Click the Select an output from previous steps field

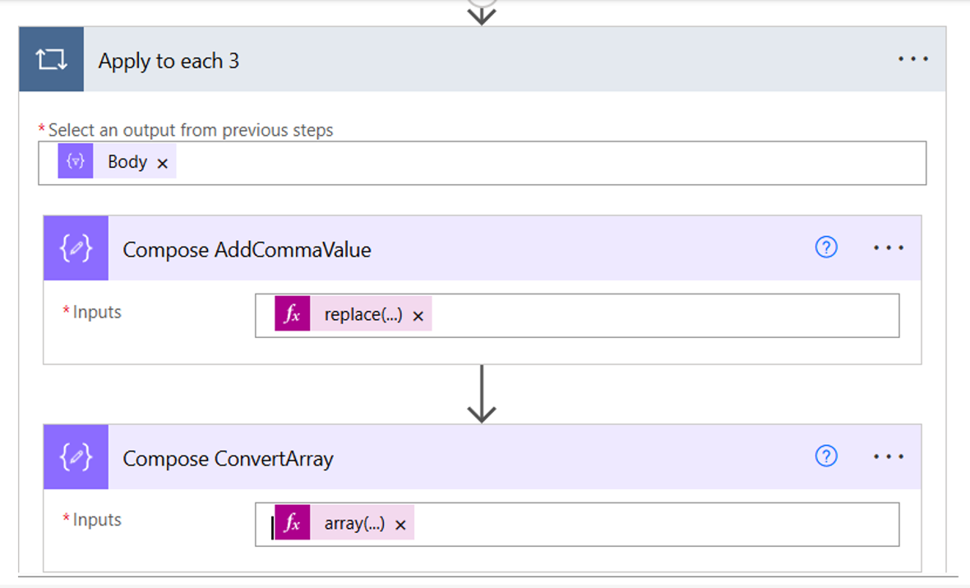pos(493,163)
